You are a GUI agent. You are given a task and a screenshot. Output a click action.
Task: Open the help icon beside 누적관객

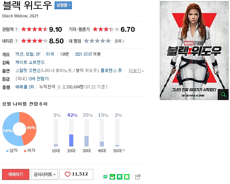(59, 87)
